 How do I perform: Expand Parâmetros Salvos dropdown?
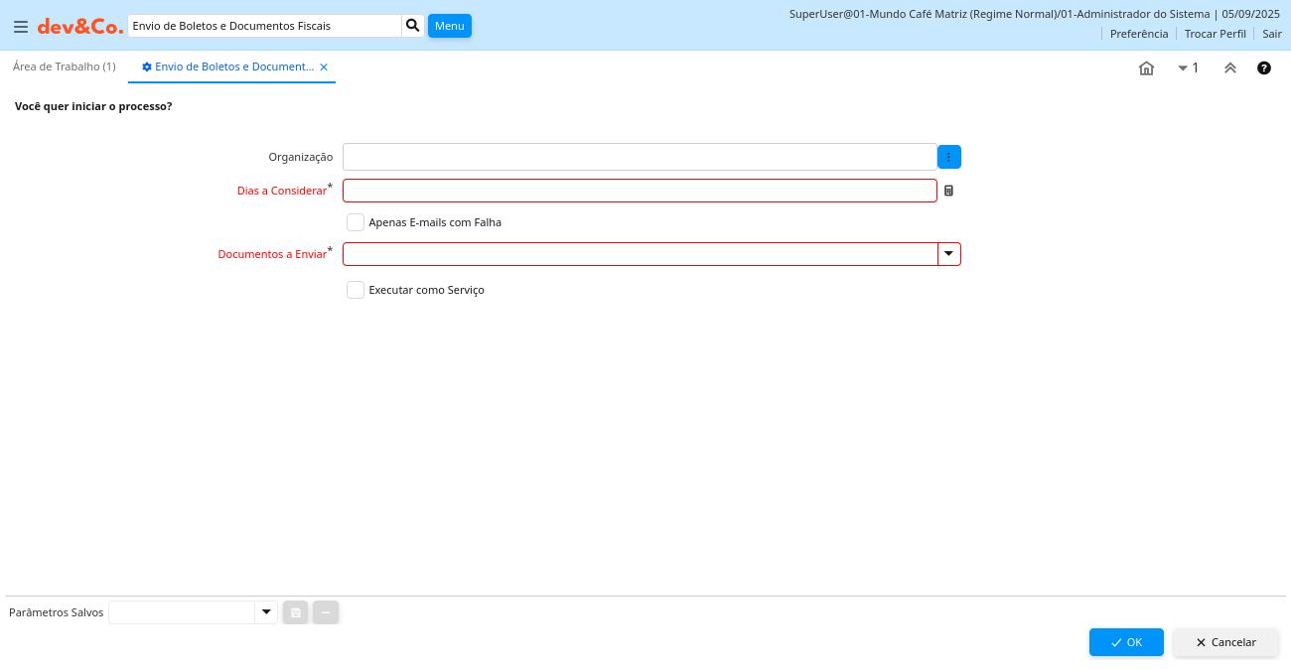(x=265, y=612)
